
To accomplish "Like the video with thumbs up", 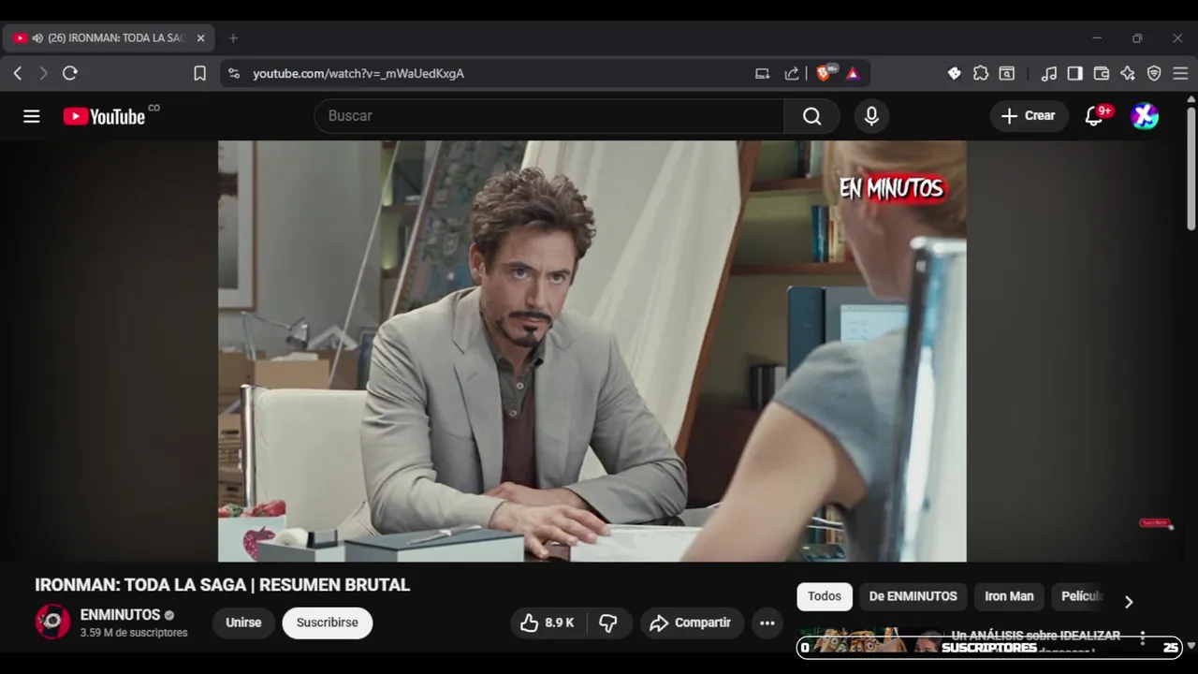I will coord(548,623).
